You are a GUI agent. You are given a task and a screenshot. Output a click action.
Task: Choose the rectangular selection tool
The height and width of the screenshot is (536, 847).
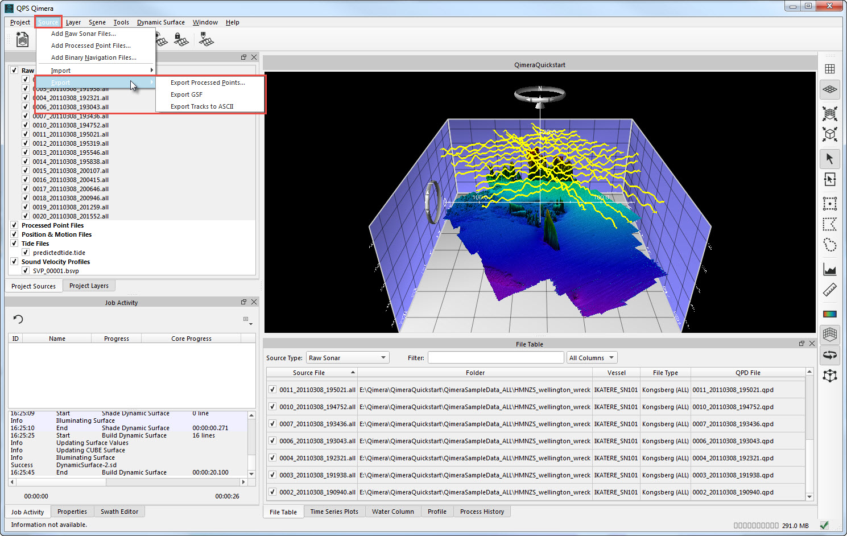click(x=829, y=204)
